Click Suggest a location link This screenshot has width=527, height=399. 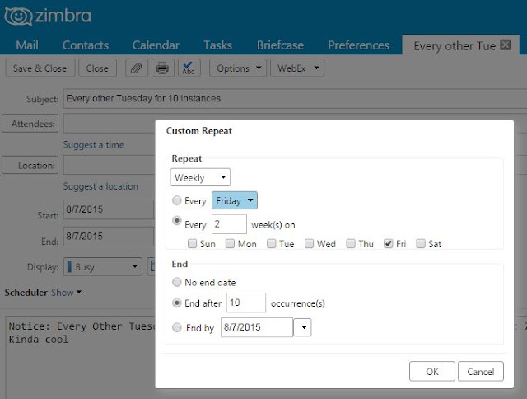100,186
